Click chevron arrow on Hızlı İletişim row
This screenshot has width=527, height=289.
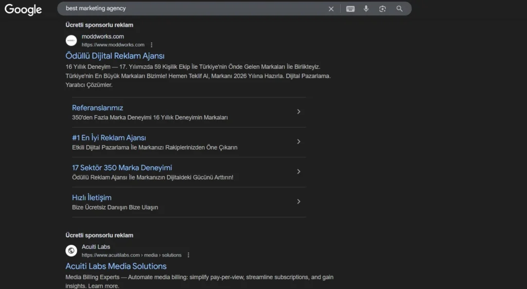298,201
